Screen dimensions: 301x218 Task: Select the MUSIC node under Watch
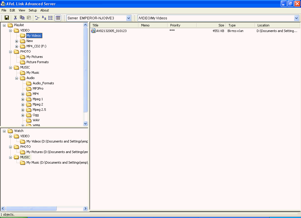[25, 157]
